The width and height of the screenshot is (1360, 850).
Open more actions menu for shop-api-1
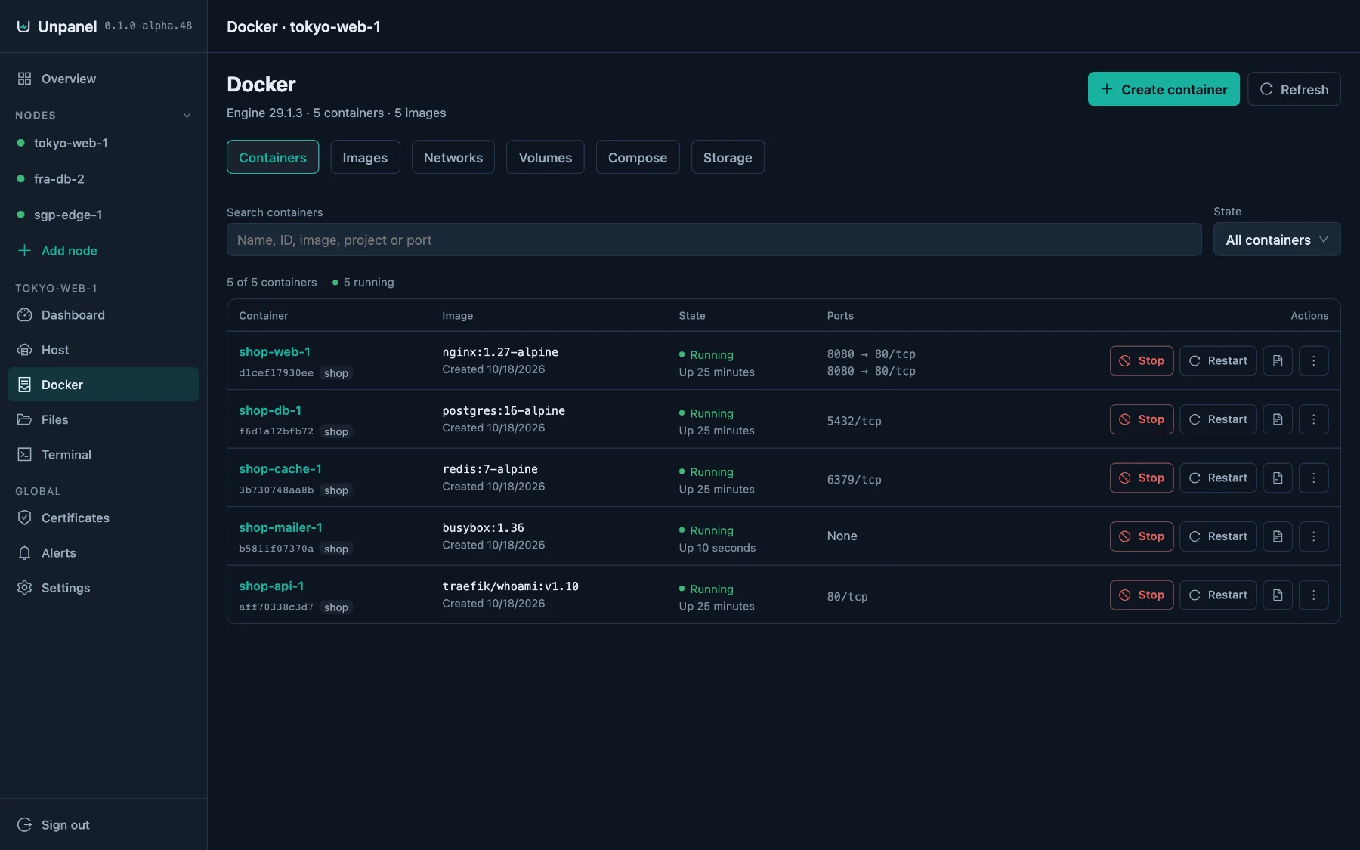1314,595
